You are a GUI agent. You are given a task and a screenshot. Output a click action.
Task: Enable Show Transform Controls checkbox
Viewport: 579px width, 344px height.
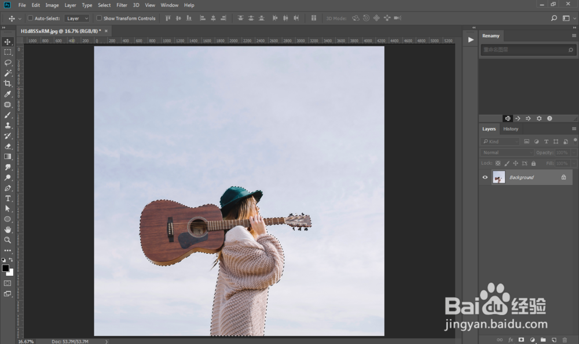pyautogui.click(x=99, y=18)
